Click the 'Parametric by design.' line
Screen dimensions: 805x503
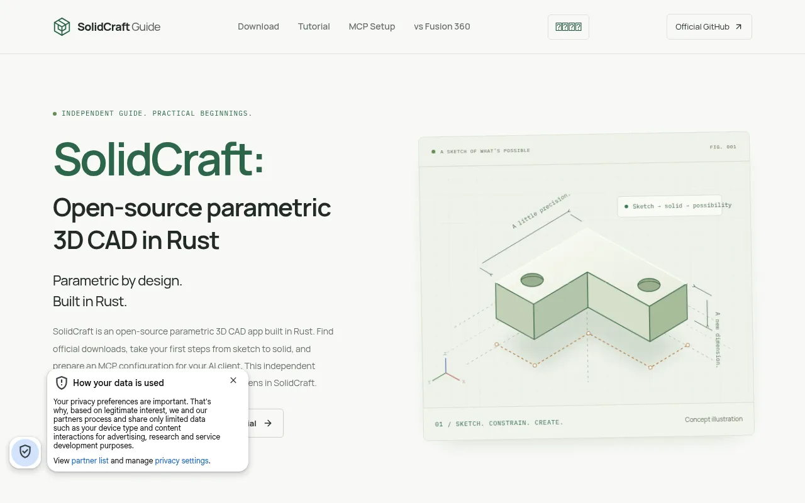click(x=118, y=280)
